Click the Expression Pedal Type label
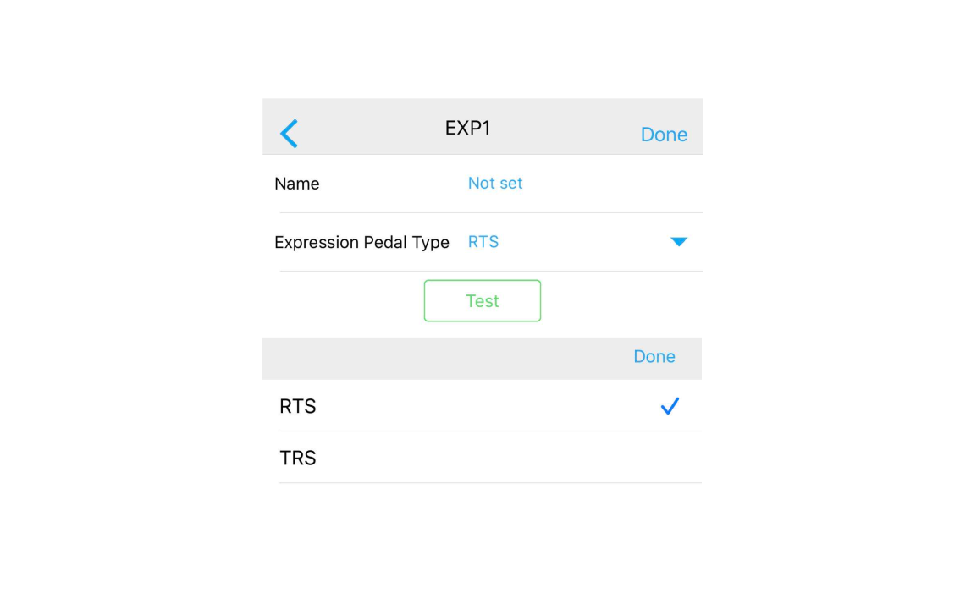The width and height of the screenshot is (971, 599). 361,243
